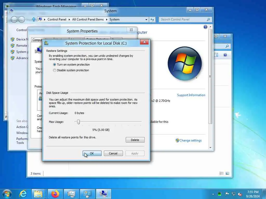The image size is (266, 199).
Task: Launch Internet Explorer from taskbar
Action: tap(23, 194)
